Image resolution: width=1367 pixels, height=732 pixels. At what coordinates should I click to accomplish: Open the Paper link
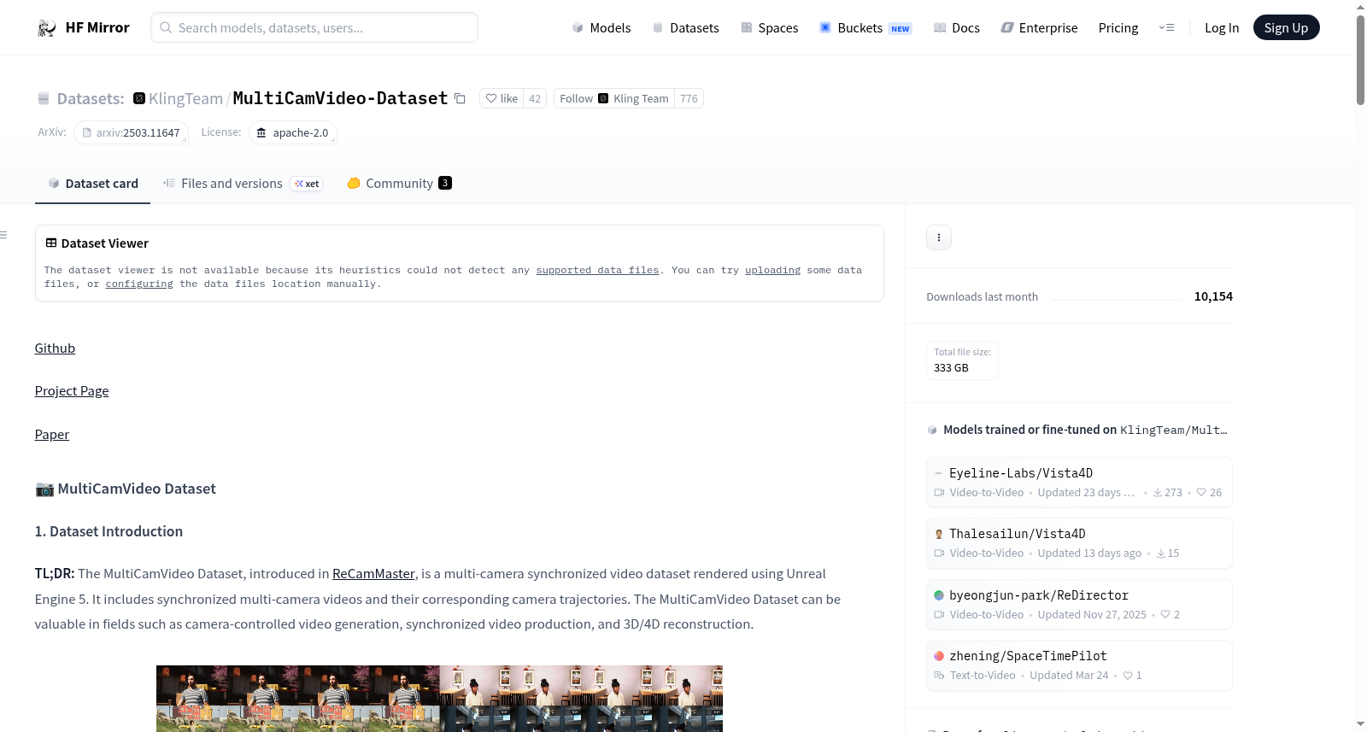coord(52,435)
